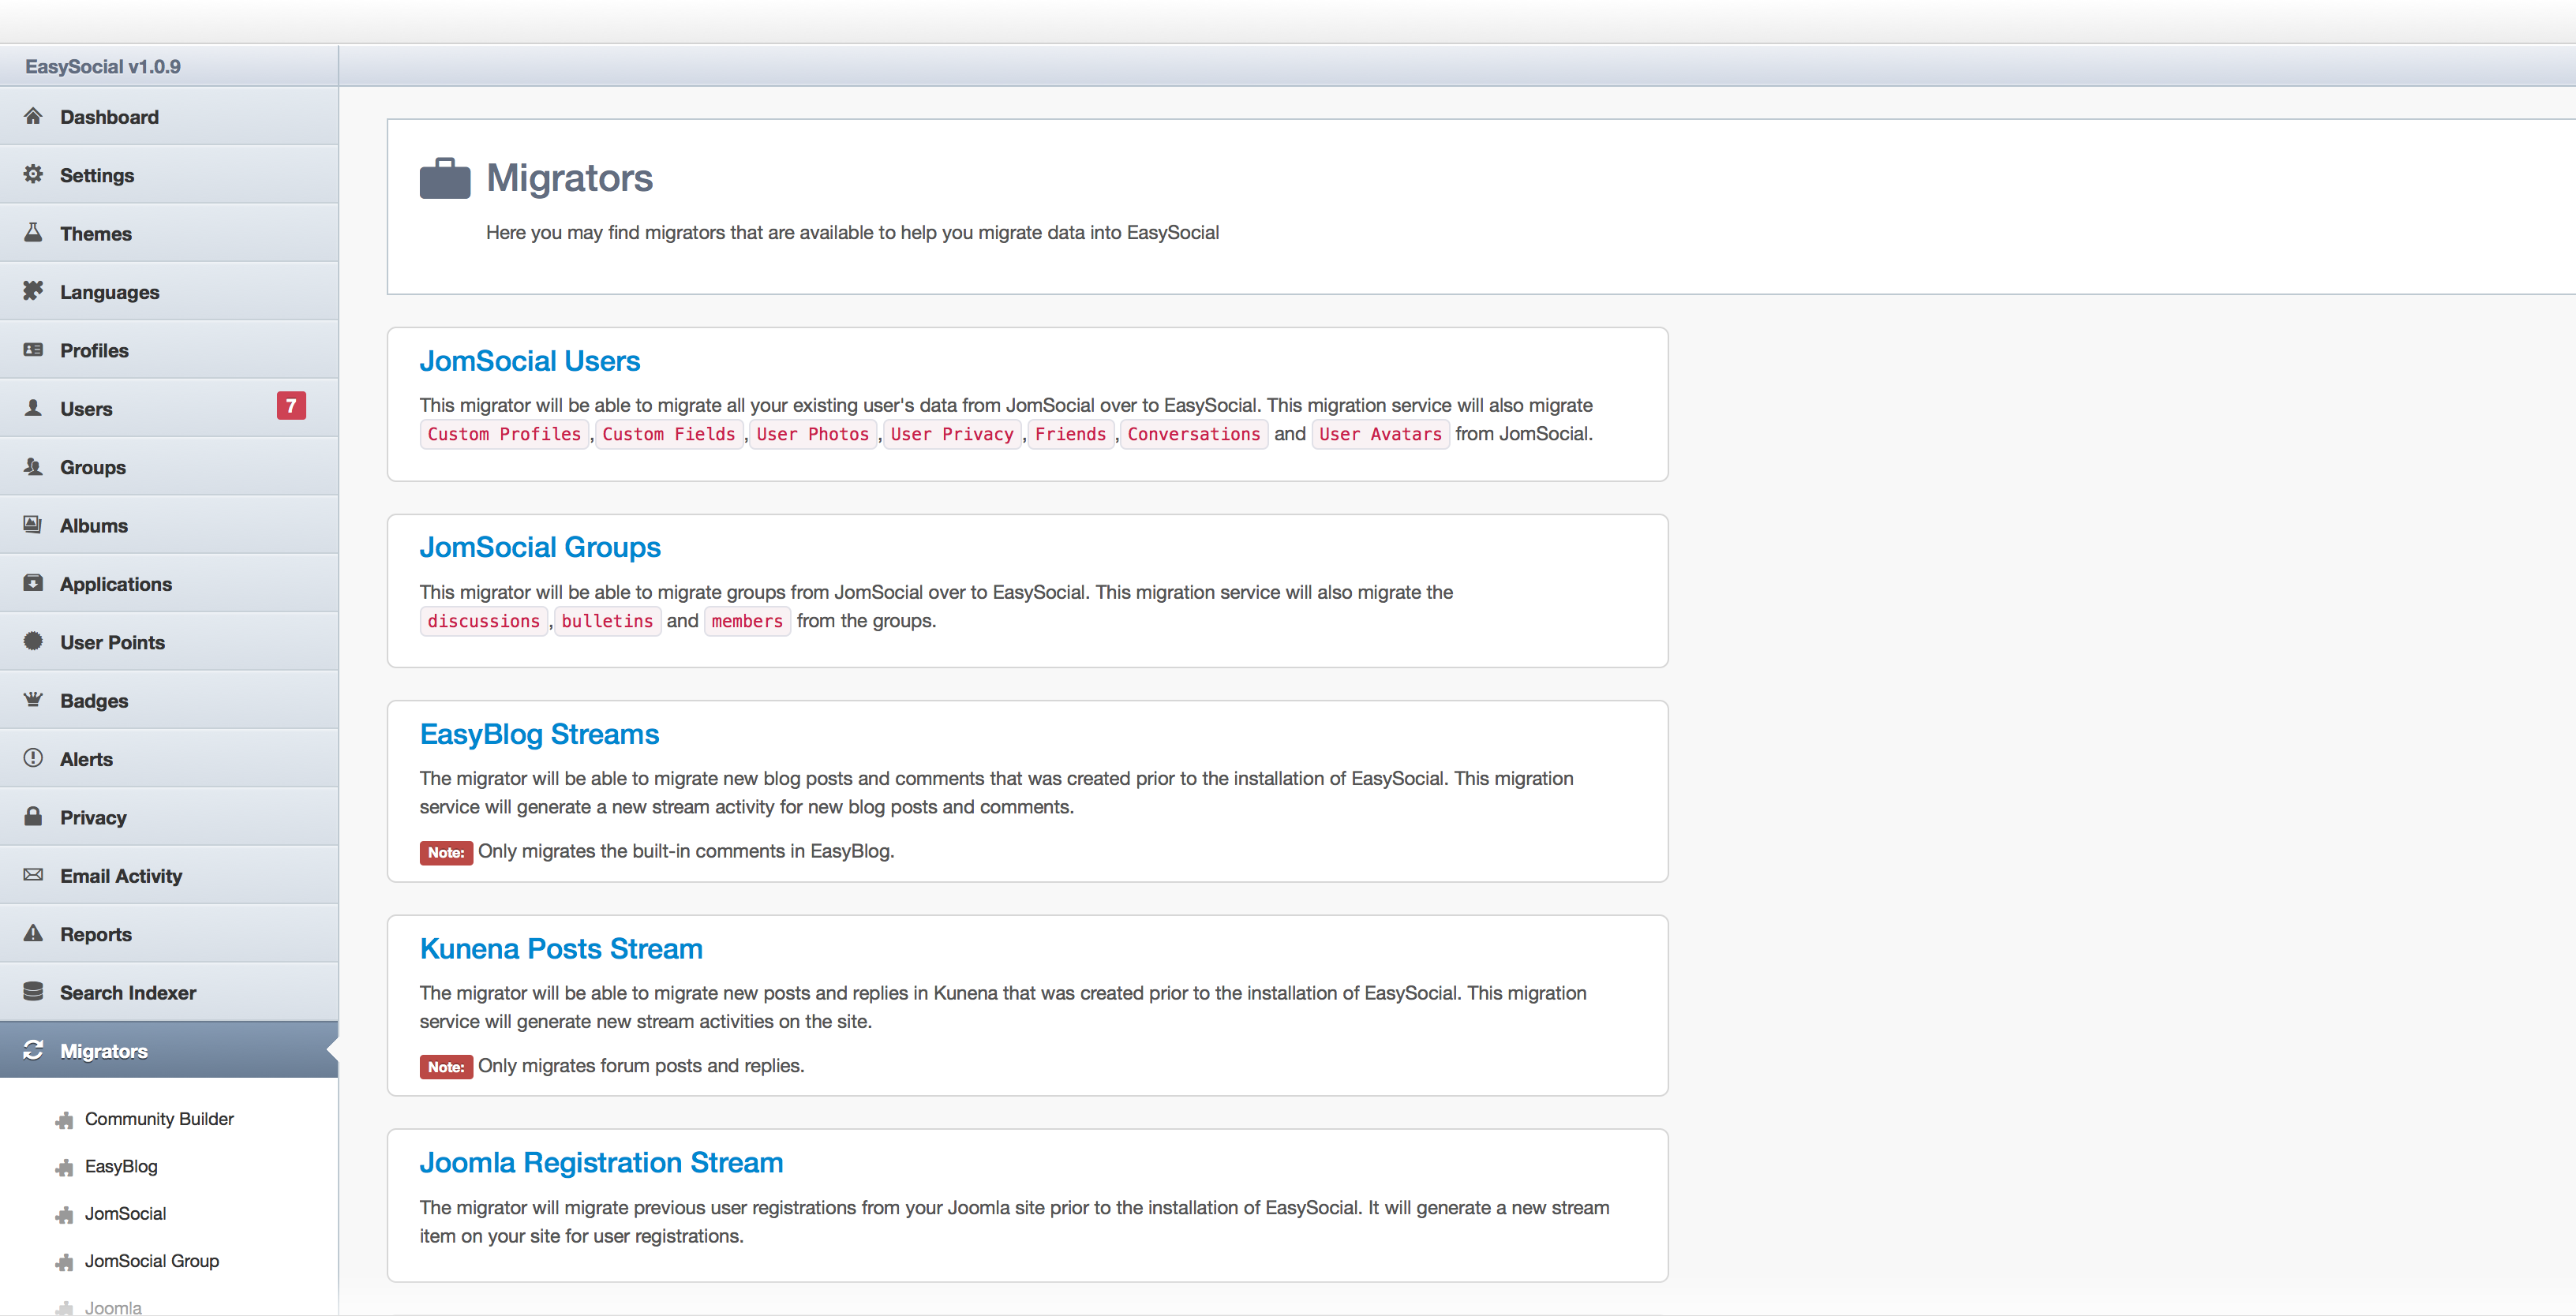2576x1316 pixels.
Task: Go to Themes in the sidebar
Action: 169,232
